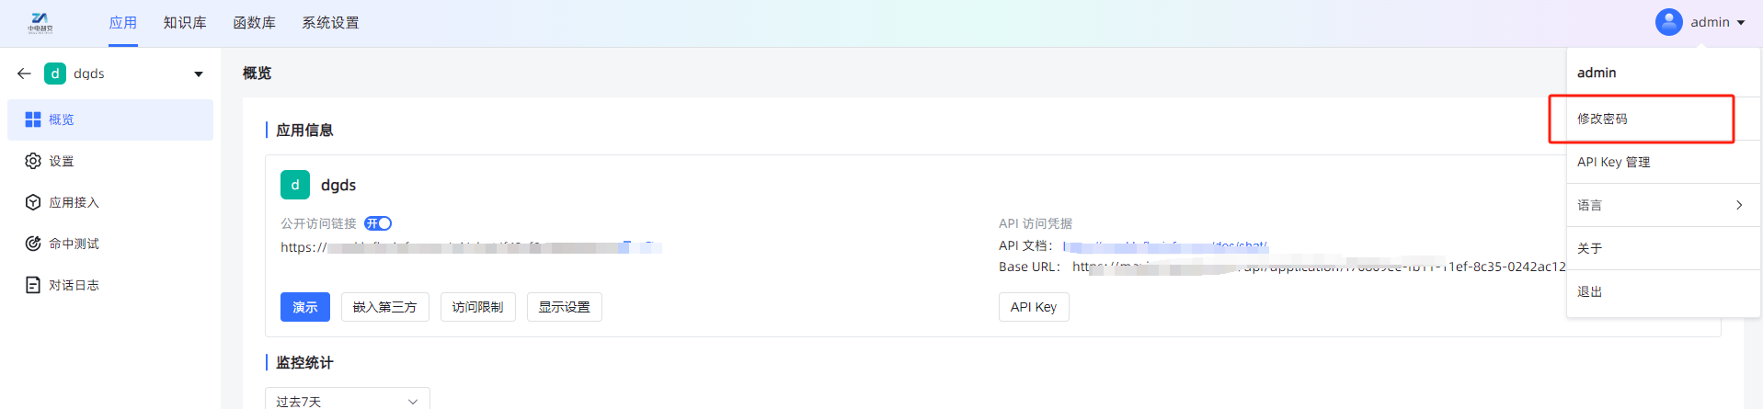Click the company logo in top bar
Viewport: 1763px width, 409px height.
pyautogui.click(x=40, y=22)
